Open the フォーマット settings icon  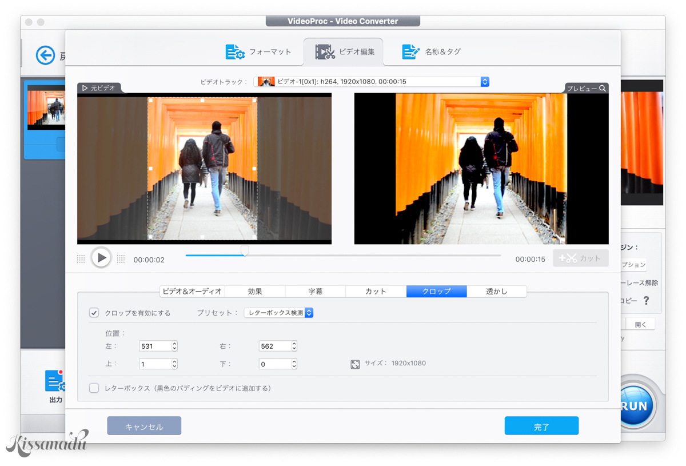point(234,51)
